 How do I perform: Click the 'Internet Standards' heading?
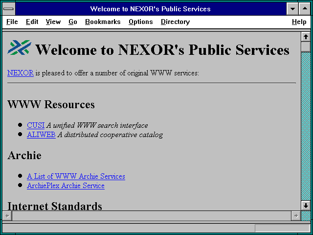55,206
